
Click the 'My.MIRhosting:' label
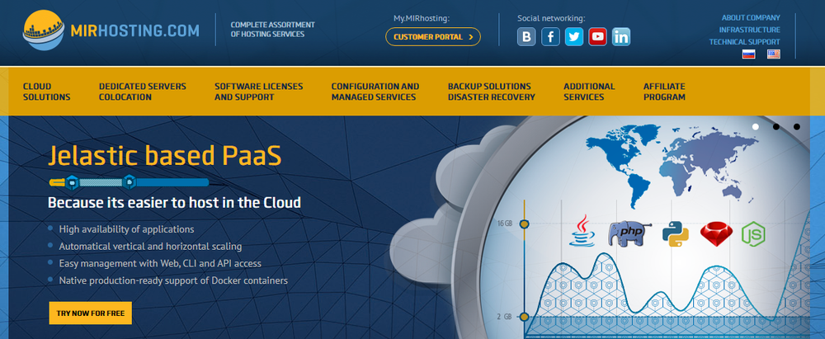click(x=422, y=18)
